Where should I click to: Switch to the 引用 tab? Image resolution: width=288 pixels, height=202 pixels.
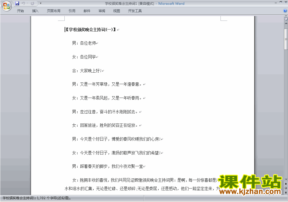point(72,11)
